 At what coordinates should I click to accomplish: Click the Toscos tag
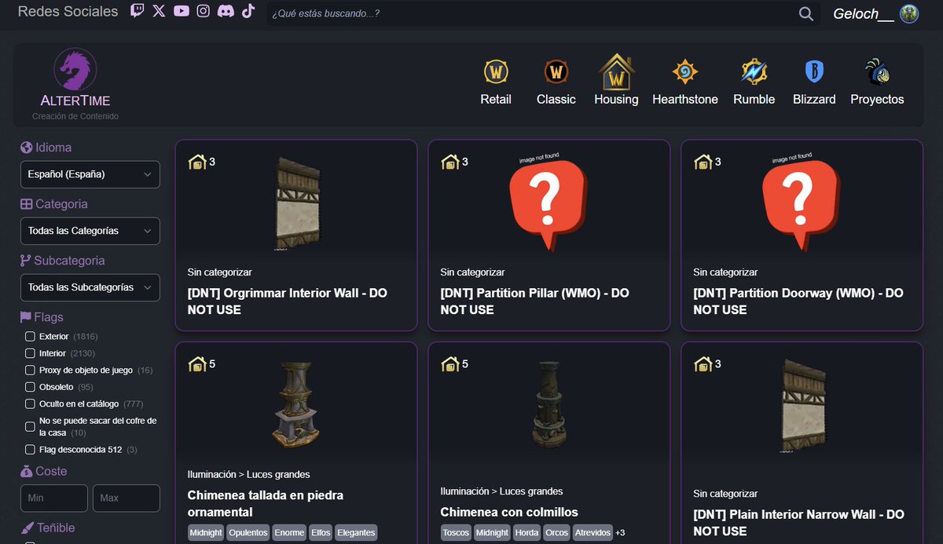pyautogui.click(x=456, y=532)
